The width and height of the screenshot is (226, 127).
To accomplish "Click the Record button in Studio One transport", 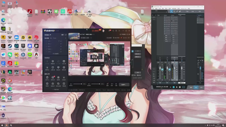I will [x=180, y=87].
